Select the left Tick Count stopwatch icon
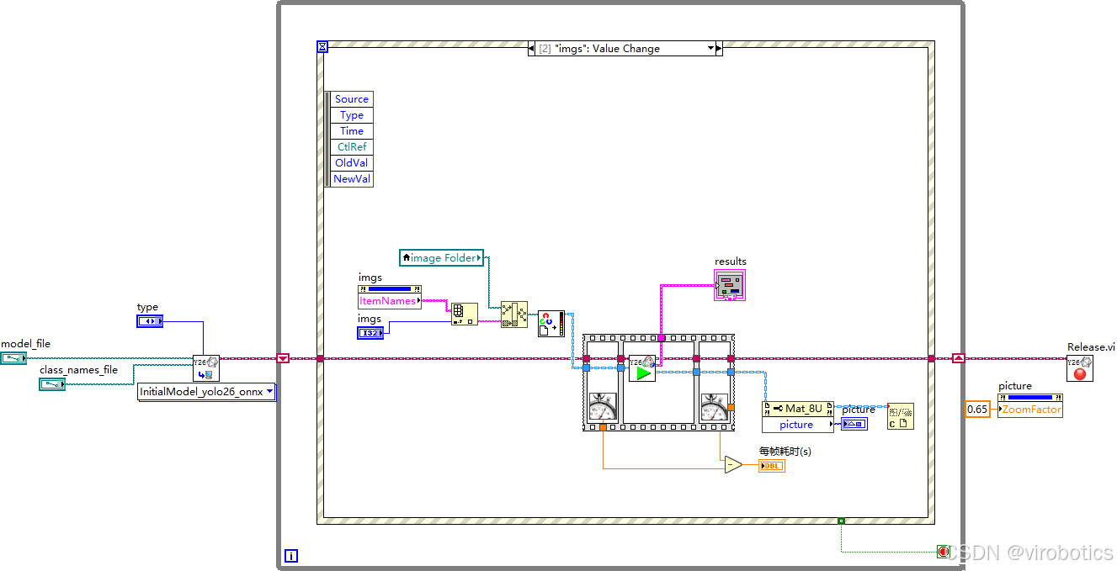Screen dimensions: 1117x571 (603, 407)
